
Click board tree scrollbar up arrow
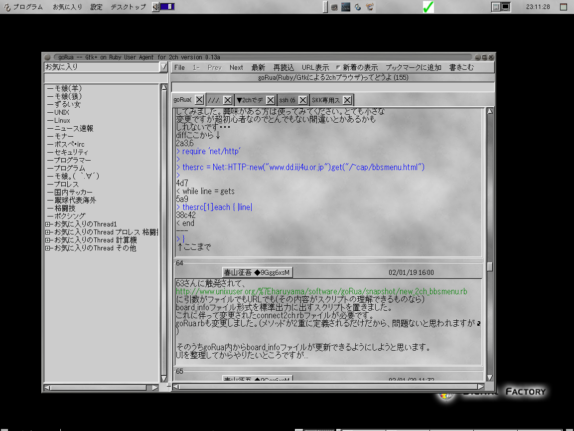164,87
